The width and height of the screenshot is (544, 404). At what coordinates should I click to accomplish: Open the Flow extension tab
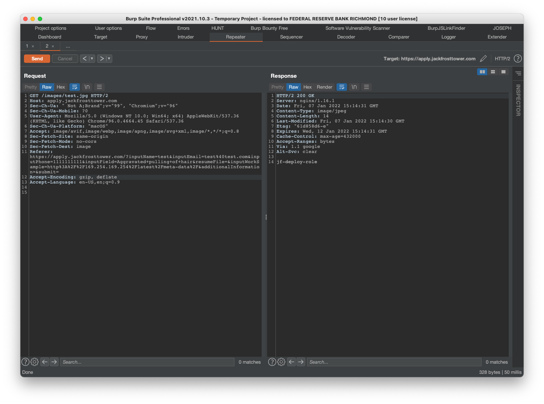click(x=151, y=28)
